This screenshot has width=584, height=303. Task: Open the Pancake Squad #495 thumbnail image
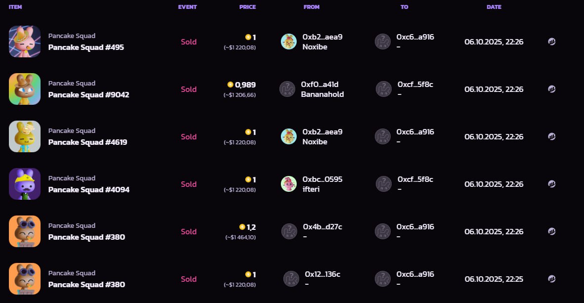[25, 42]
